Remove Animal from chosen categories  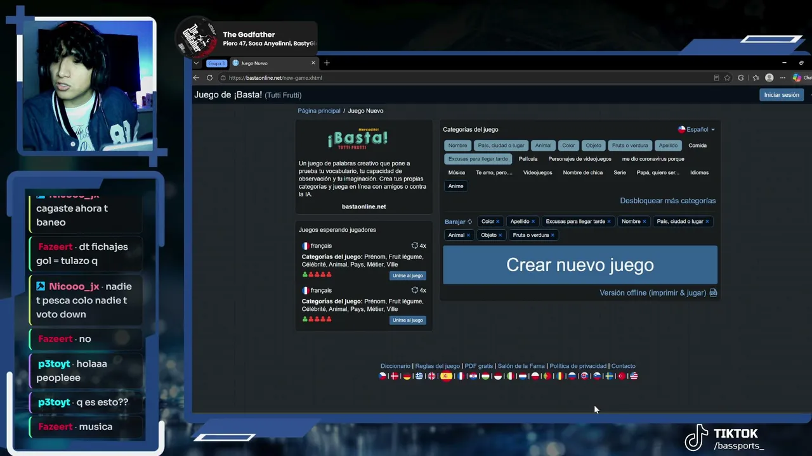pos(468,235)
